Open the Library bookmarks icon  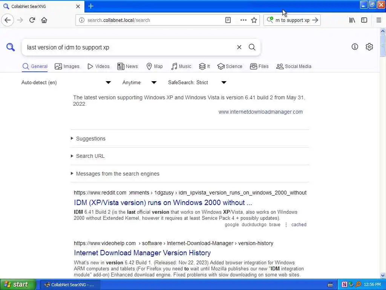tap(352, 20)
